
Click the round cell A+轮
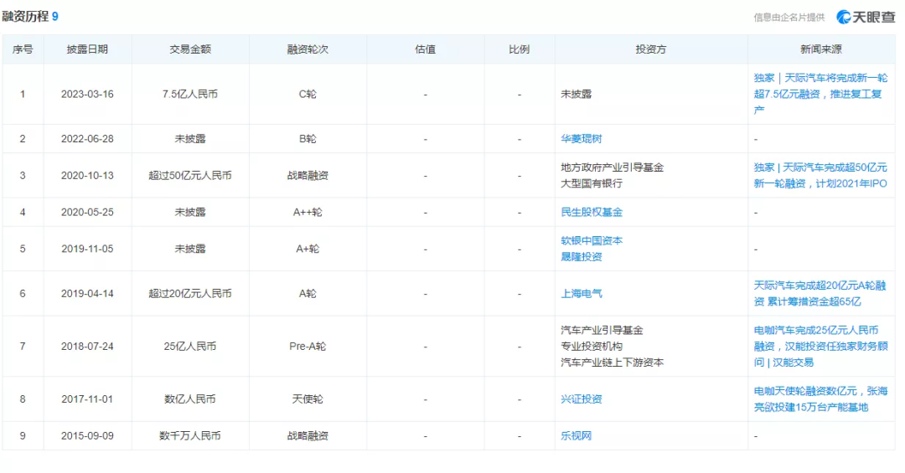pos(308,249)
